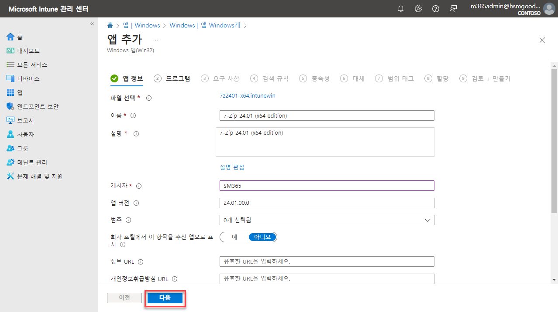Click inside the 게시자 input field

[x=327, y=185]
